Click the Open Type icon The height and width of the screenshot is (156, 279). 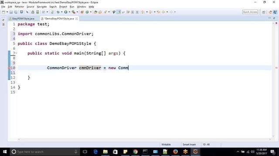coord(95,12)
